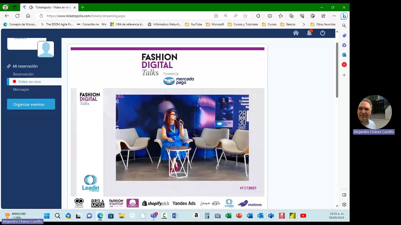Mute the Ticketopolis tab audio icon

(x=31, y=7)
